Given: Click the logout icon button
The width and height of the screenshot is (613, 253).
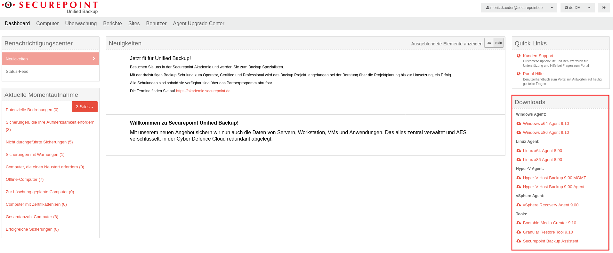Looking at the screenshot, I should pyautogui.click(x=604, y=8).
